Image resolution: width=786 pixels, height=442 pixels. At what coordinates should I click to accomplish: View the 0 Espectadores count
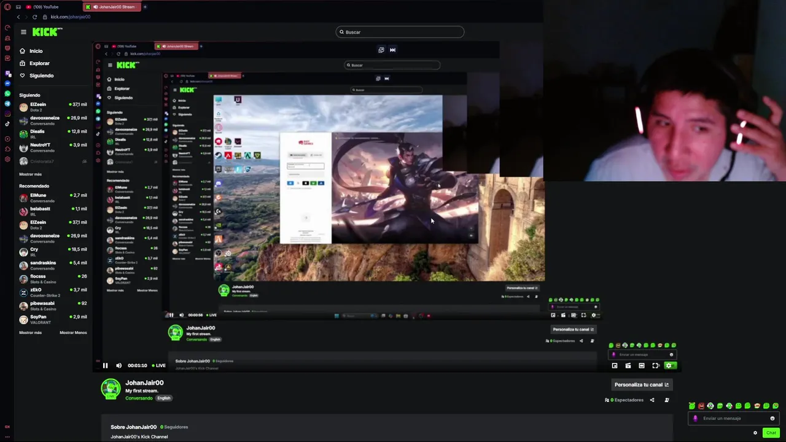point(625,400)
